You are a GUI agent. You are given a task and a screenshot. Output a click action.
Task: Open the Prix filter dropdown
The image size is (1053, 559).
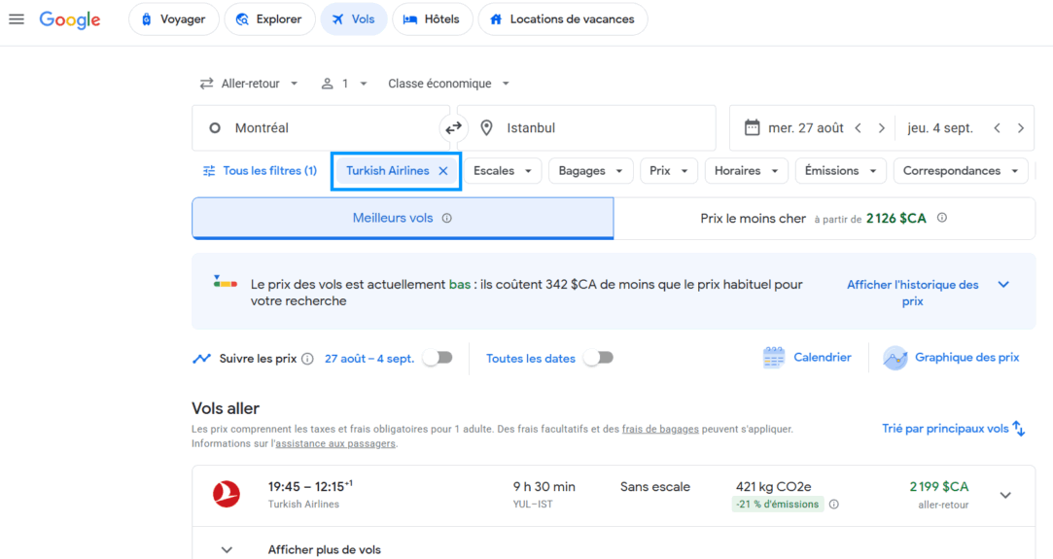pos(669,171)
